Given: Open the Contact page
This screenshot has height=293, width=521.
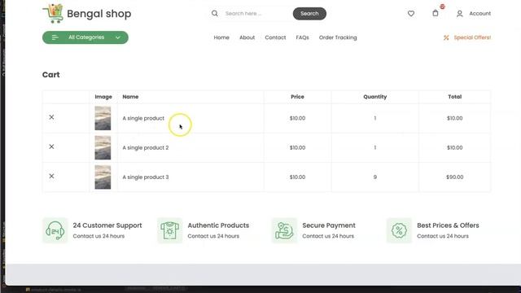Looking at the screenshot, I should [275, 37].
